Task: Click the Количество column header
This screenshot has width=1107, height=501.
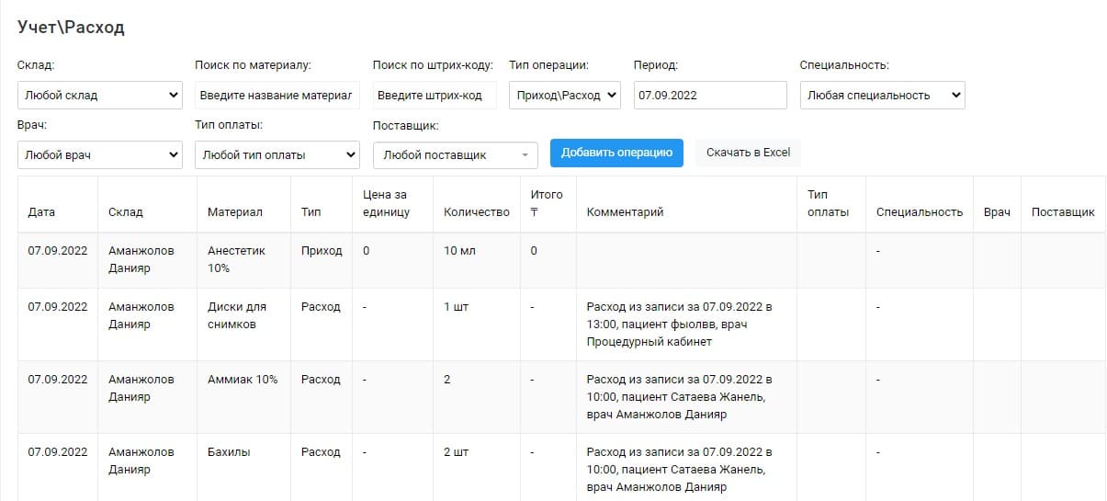Action: click(x=476, y=212)
